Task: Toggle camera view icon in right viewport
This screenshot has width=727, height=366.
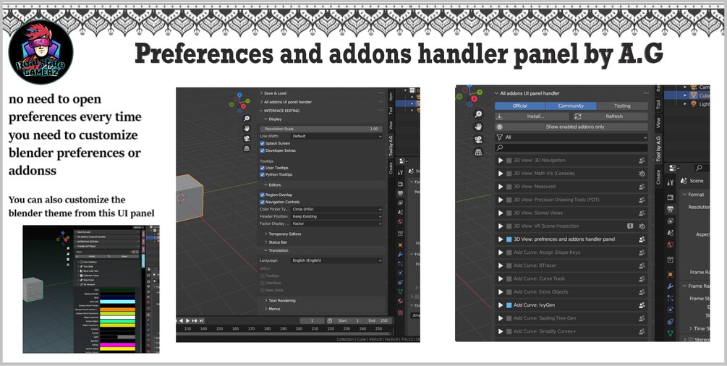Action: (x=478, y=139)
